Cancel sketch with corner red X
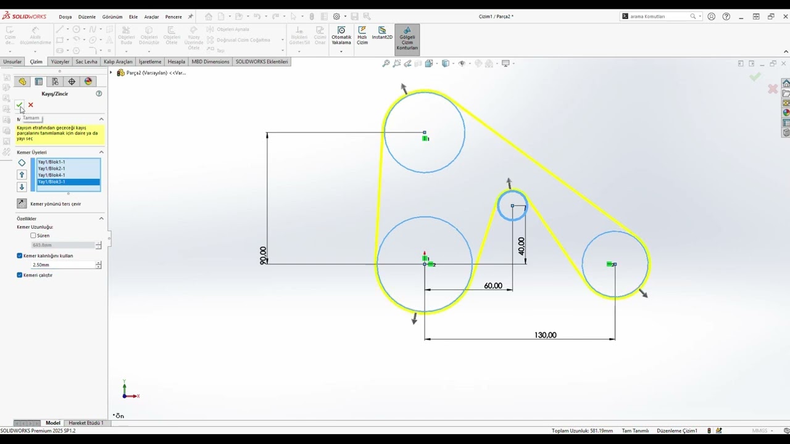This screenshot has height=444, width=790. 772,89
